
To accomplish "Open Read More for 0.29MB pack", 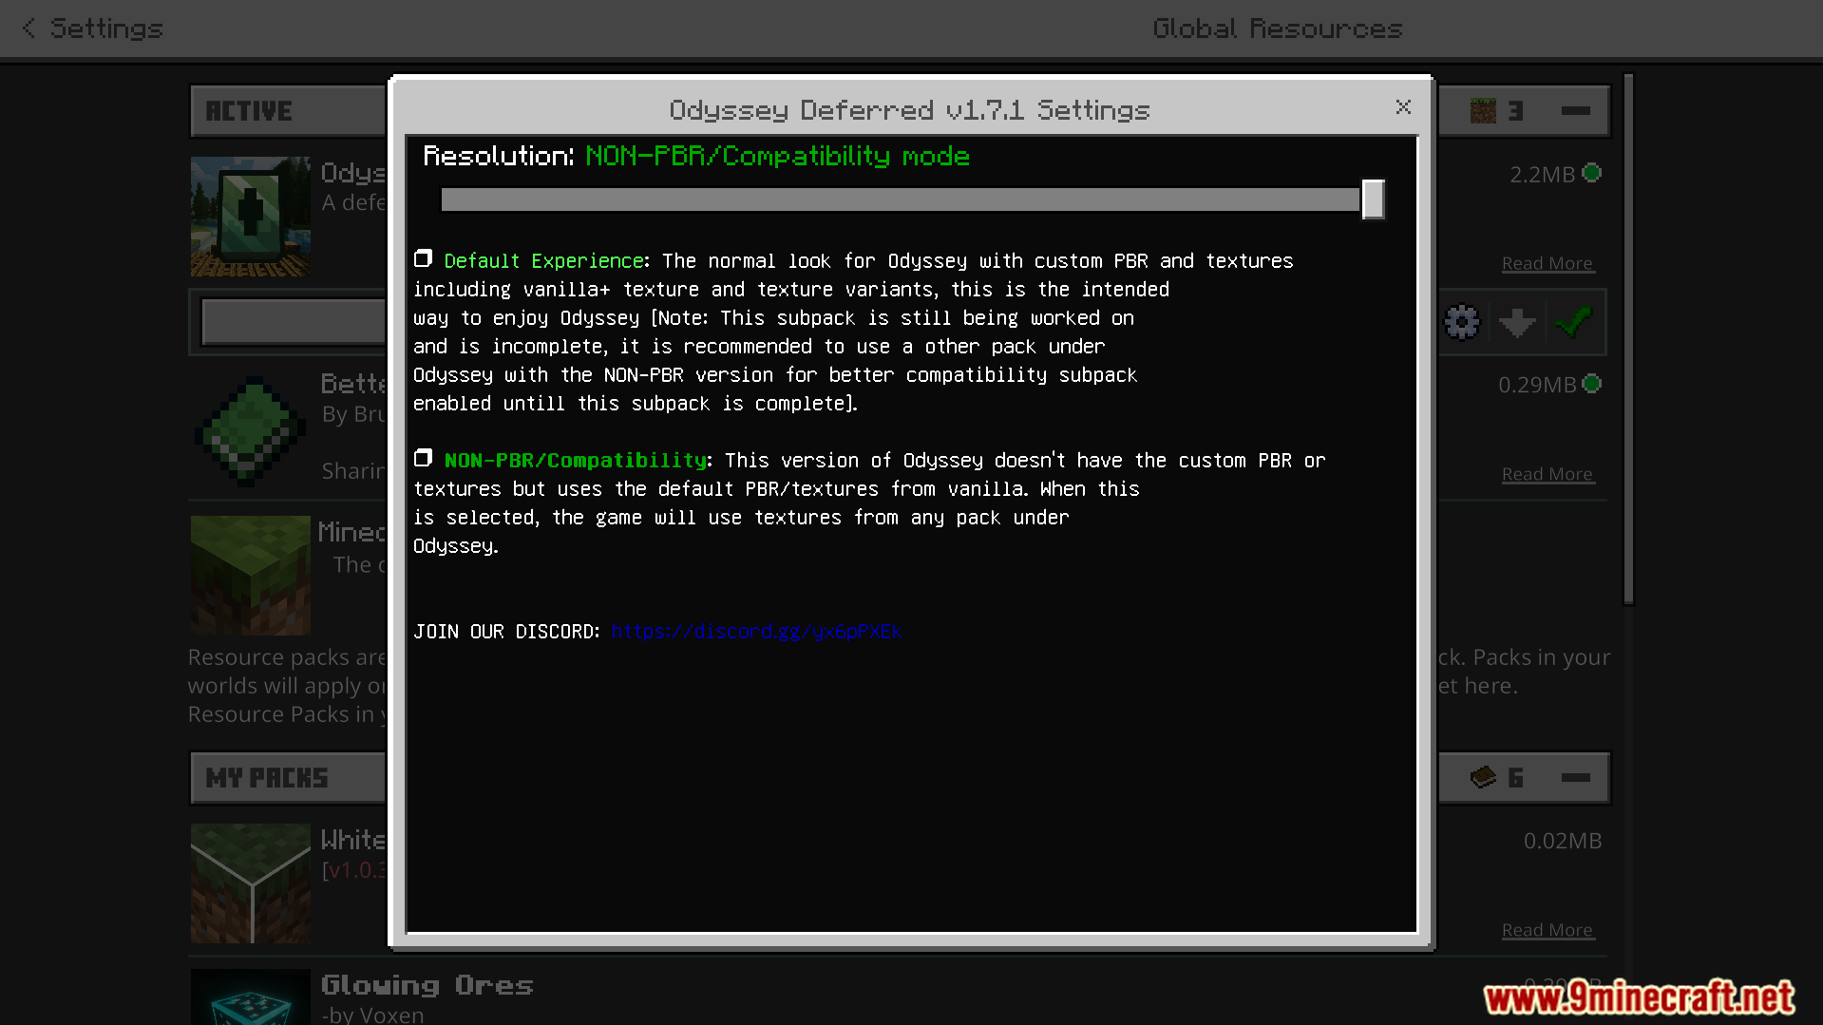I will point(1548,475).
